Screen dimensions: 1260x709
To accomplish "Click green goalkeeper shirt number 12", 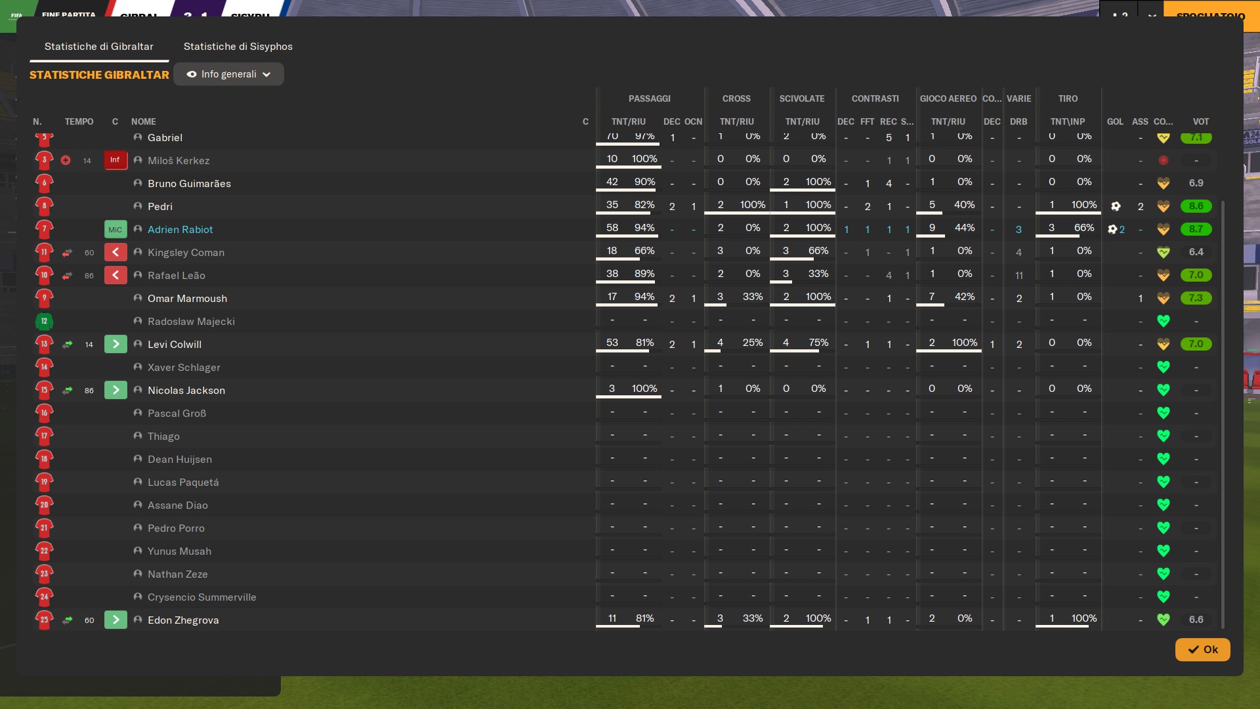I will tap(44, 321).
